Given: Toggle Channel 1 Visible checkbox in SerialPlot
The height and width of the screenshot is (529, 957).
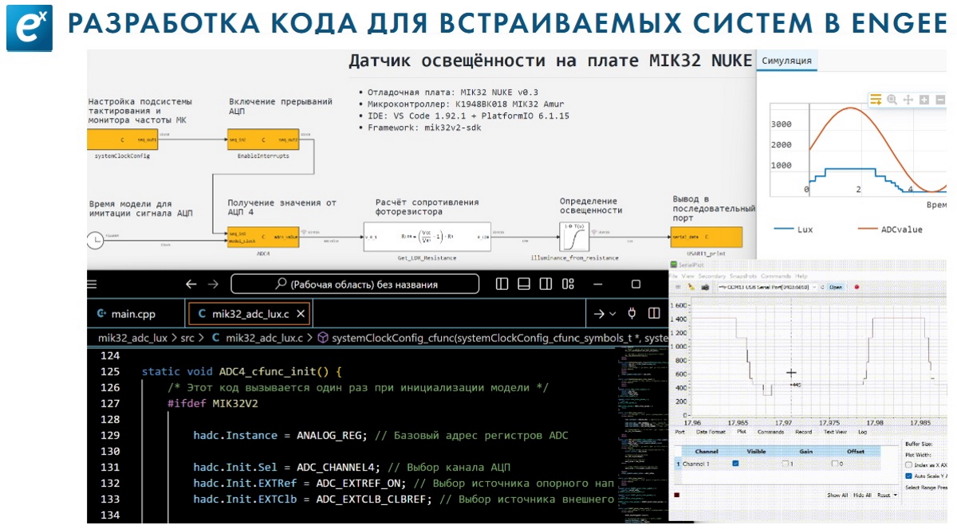Looking at the screenshot, I should pyautogui.click(x=735, y=464).
